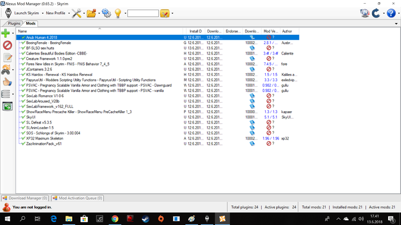This screenshot has height=225, width=401.
Task: Open Microsoft Edge from the taskbar
Action: tap(53, 219)
